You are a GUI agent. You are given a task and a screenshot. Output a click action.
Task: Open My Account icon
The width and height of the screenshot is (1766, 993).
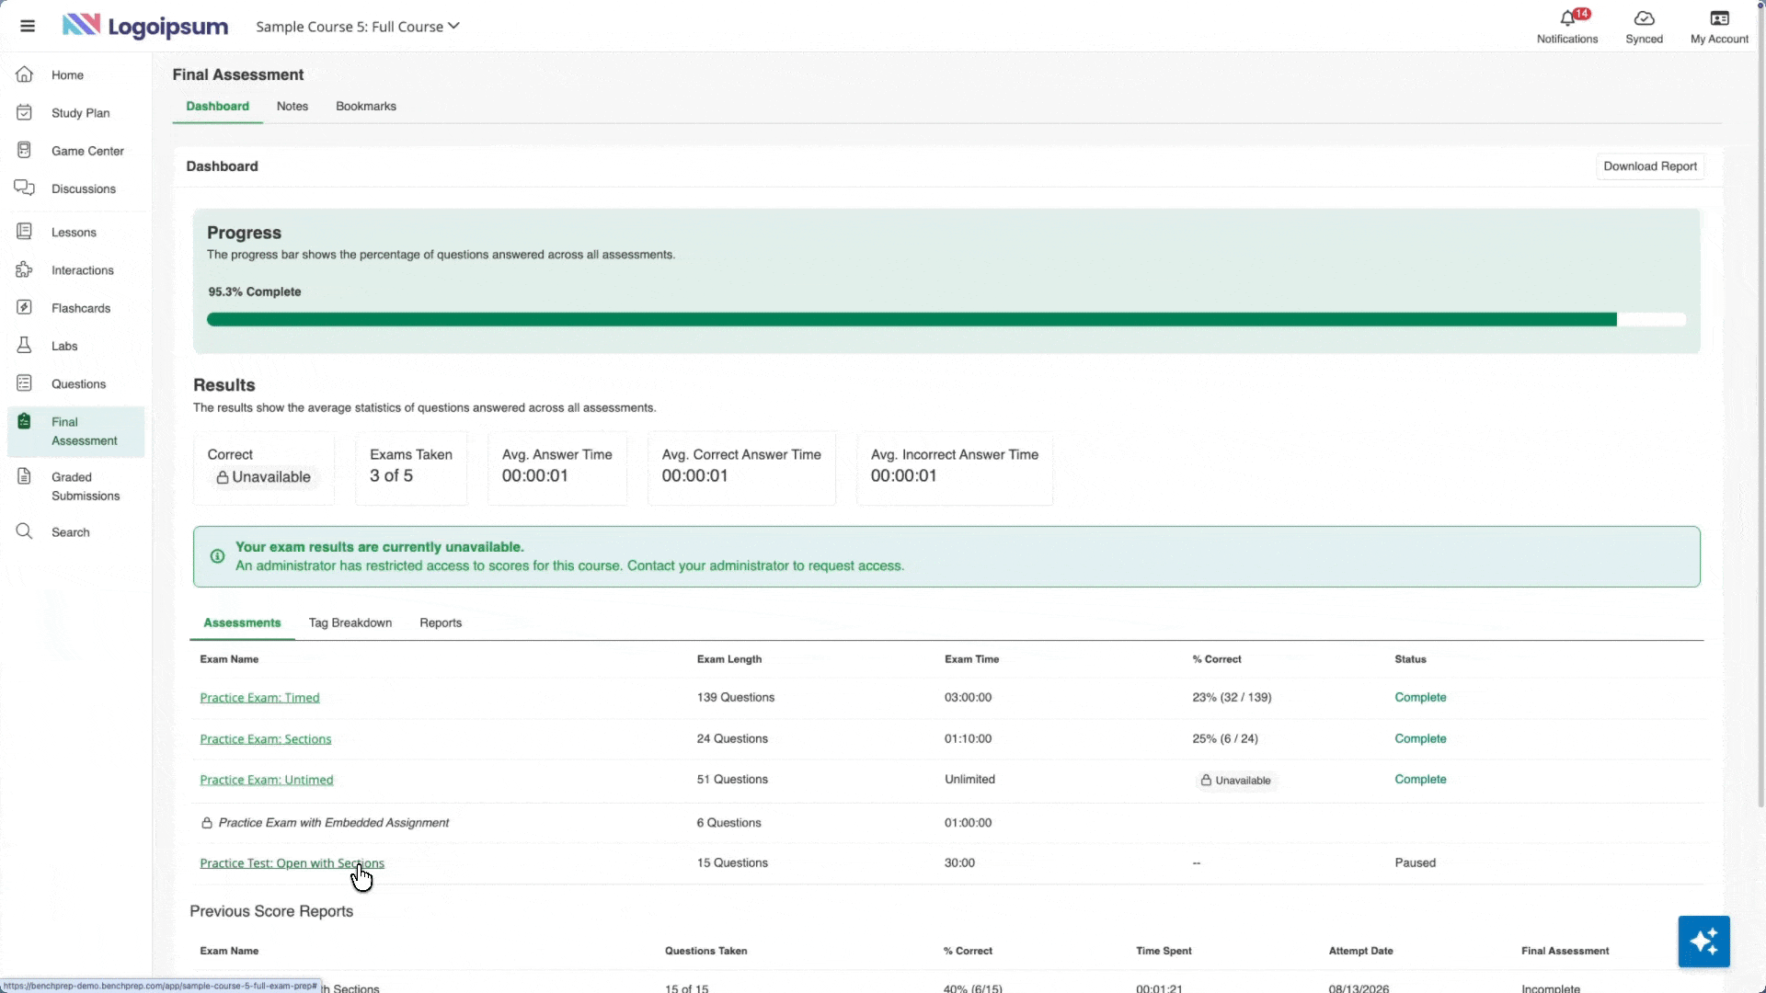point(1719,18)
